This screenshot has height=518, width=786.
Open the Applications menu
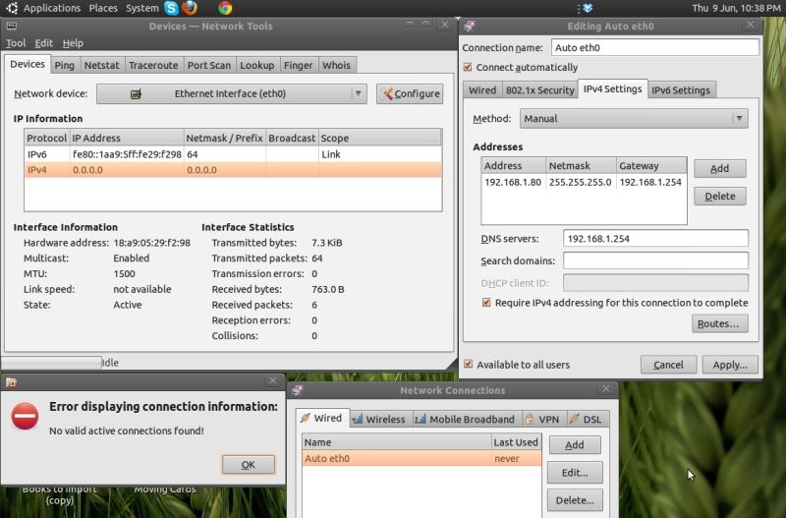click(x=52, y=8)
